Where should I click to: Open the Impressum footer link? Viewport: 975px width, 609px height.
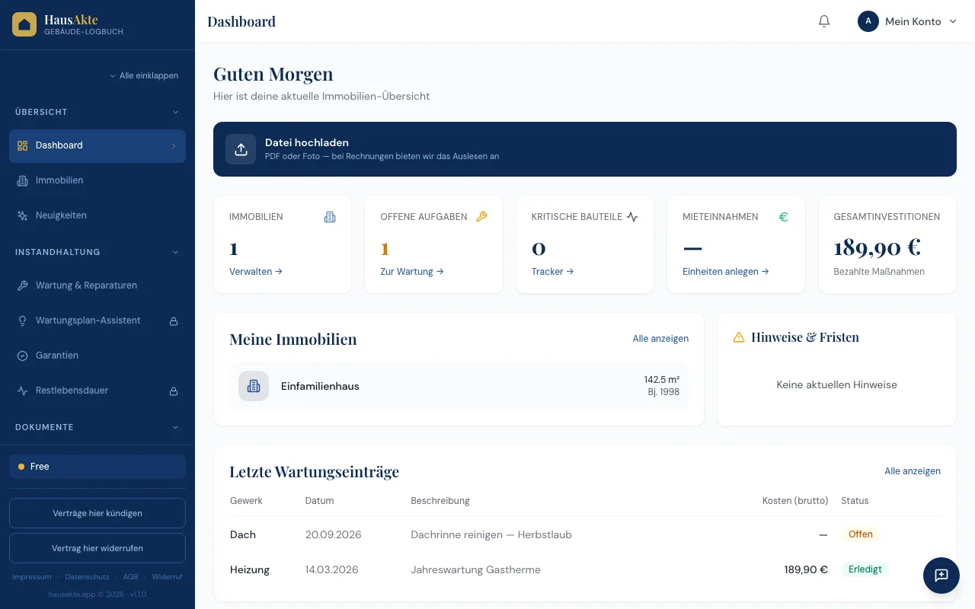[32, 577]
